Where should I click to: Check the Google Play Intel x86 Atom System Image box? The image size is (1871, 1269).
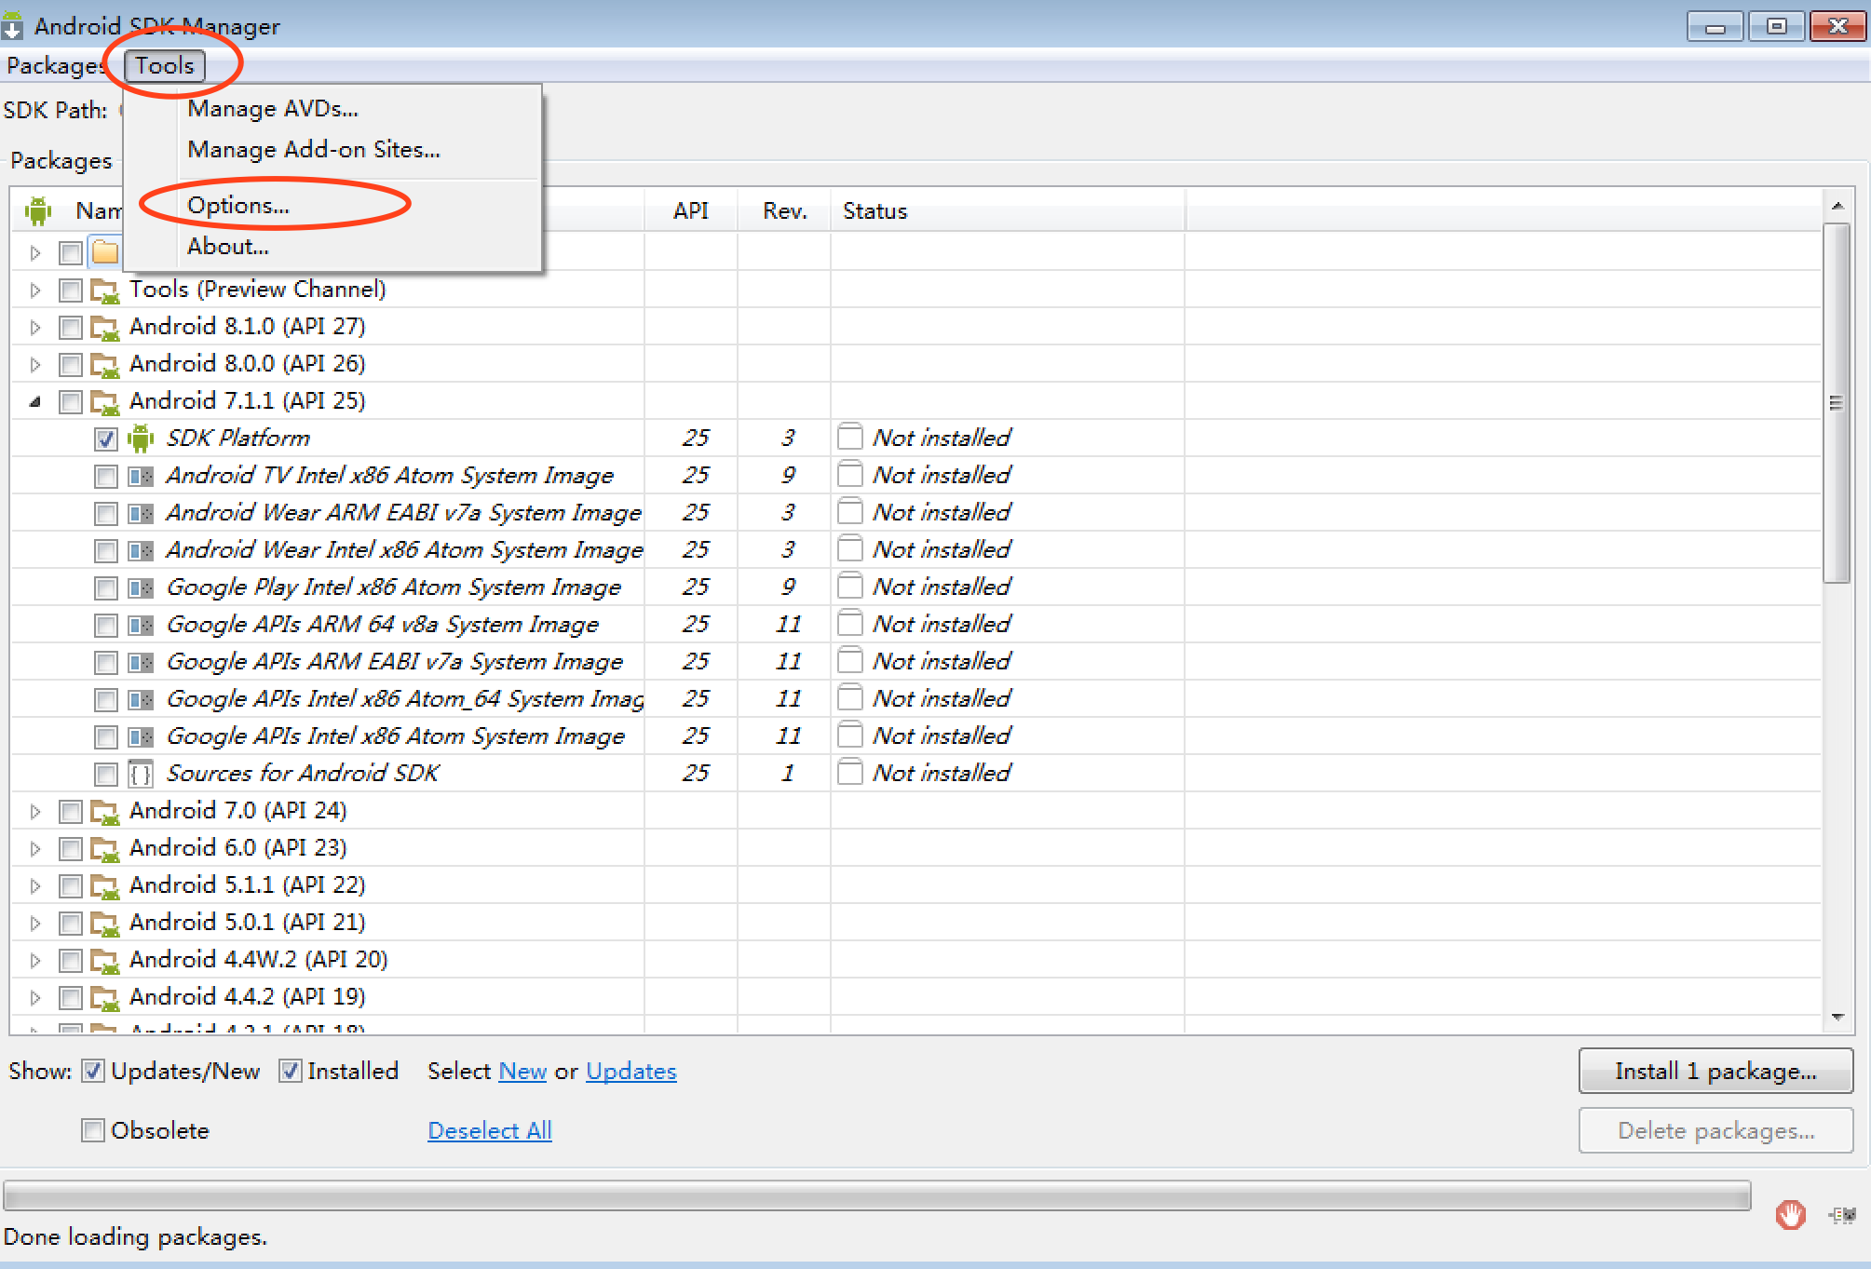click(106, 587)
